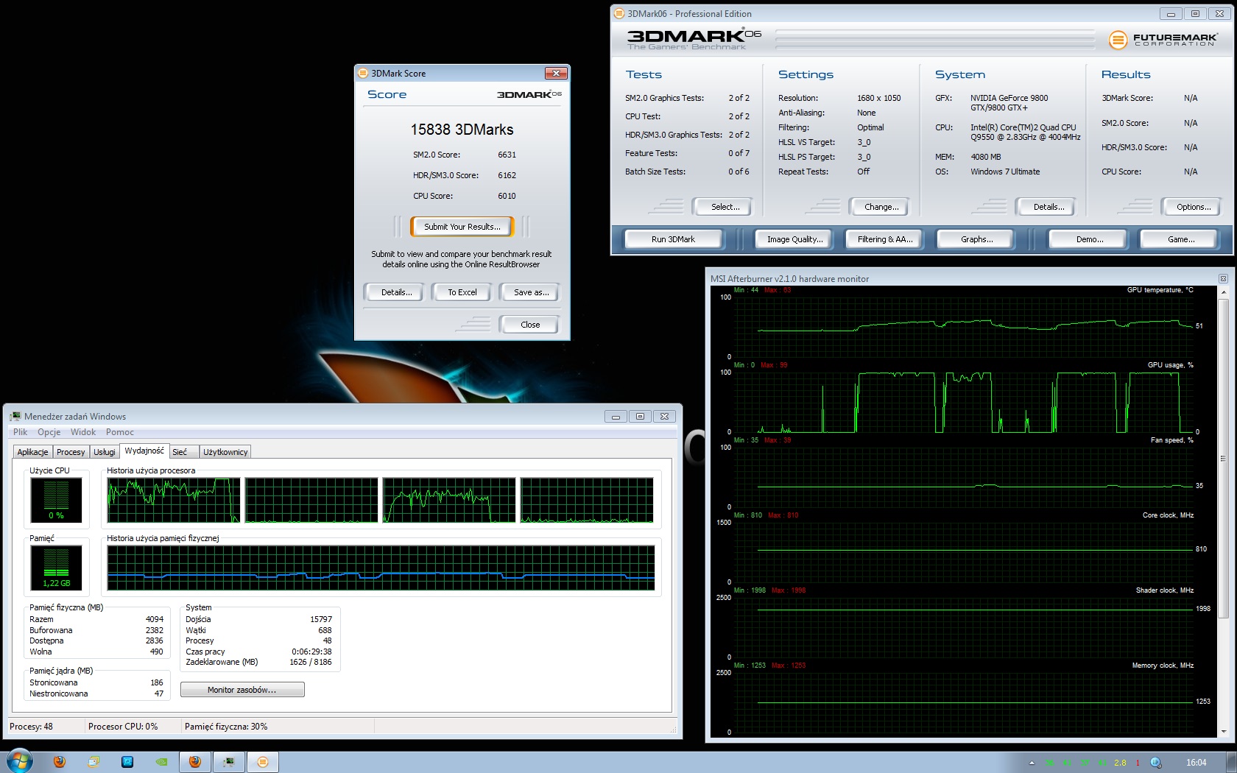Open Options under the Results section
The height and width of the screenshot is (773, 1237).
pyautogui.click(x=1193, y=207)
